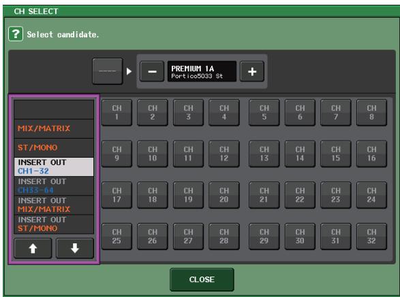
Task: Select the CH 19 candidate
Action: (188, 195)
